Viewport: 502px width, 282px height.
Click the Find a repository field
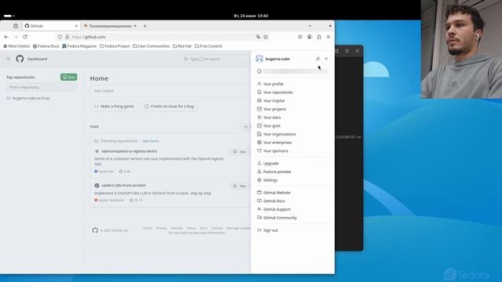tap(42, 87)
